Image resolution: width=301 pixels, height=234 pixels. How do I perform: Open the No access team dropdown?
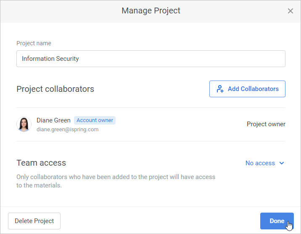tap(265, 163)
